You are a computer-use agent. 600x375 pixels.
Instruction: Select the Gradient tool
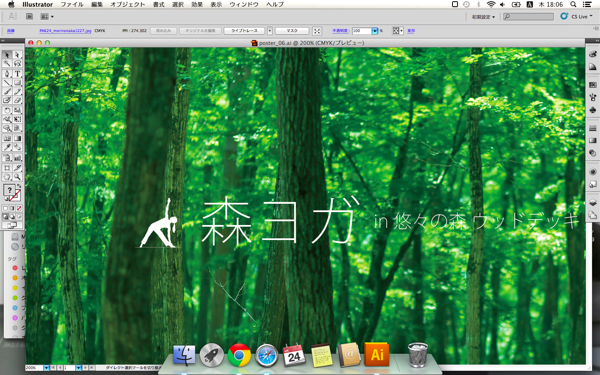pyautogui.click(x=17, y=138)
